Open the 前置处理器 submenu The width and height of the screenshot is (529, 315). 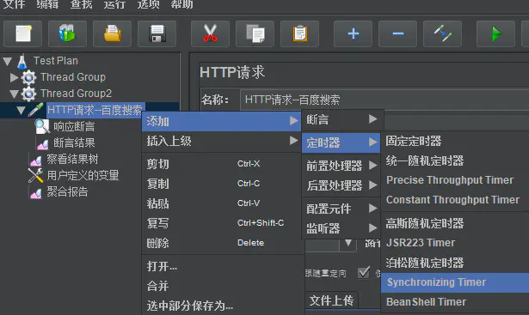click(341, 166)
